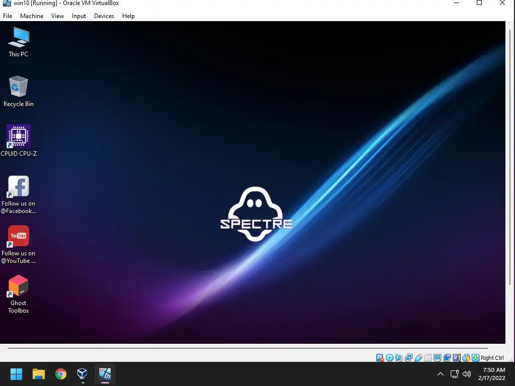This screenshot has width=515, height=386.
Task: Open the clock showing 7:50 AM
Action: tap(492, 374)
